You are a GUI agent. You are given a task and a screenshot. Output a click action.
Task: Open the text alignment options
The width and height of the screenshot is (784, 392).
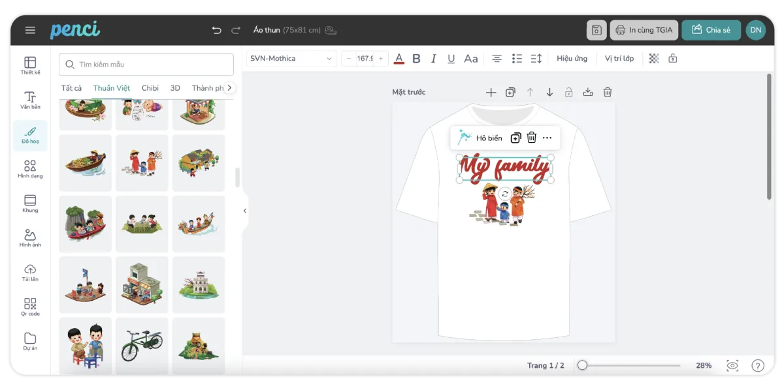497,59
